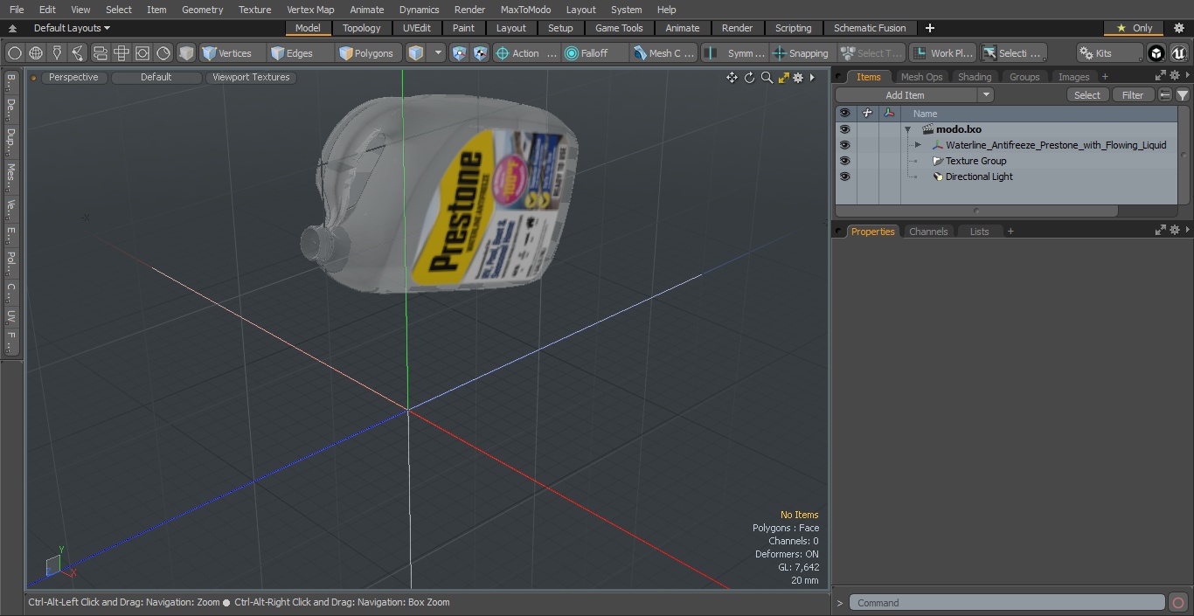Image resolution: width=1194 pixels, height=616 pixels.
Task: Click the second colored-cube icon before Action Center
Action: click(x=481, y=53)
